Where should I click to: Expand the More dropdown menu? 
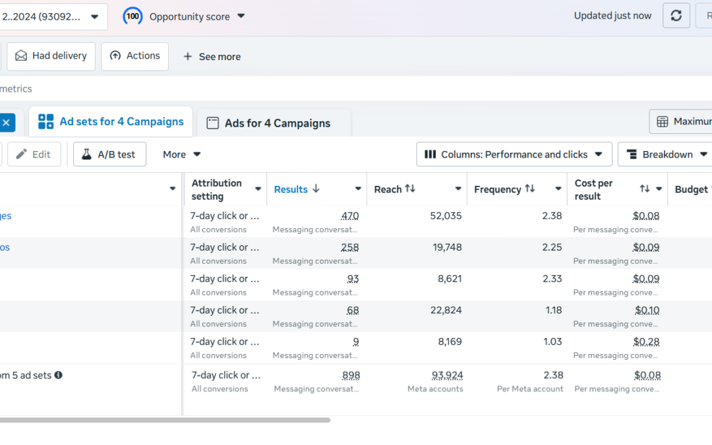point(182,154)
